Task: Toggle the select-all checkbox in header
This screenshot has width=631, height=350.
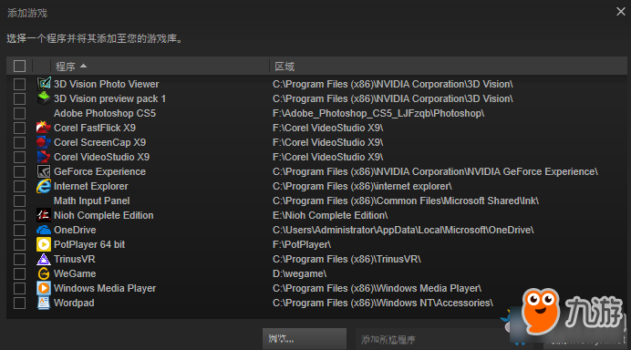Action: coord(19,66)
